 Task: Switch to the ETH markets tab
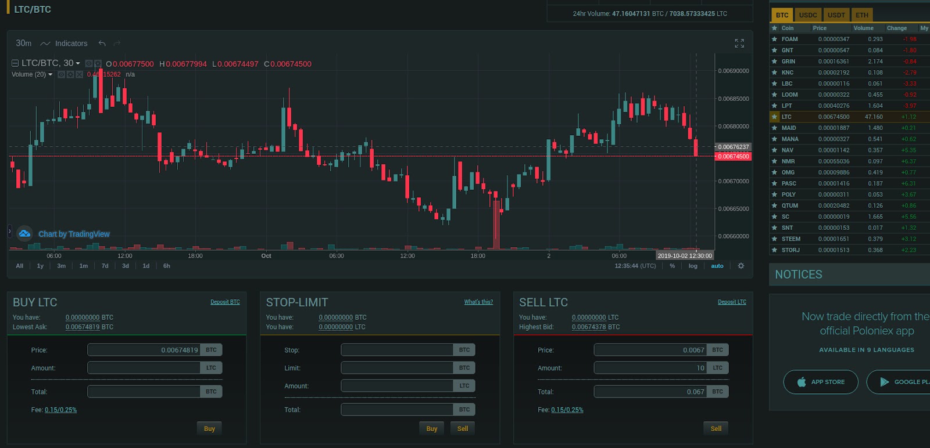click(862, 15)
